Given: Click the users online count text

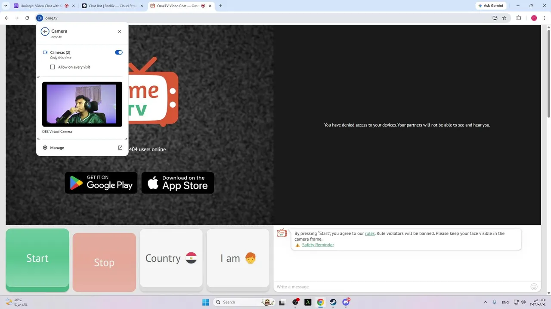Looking at the screenshot, I should [x=147, y=149].
